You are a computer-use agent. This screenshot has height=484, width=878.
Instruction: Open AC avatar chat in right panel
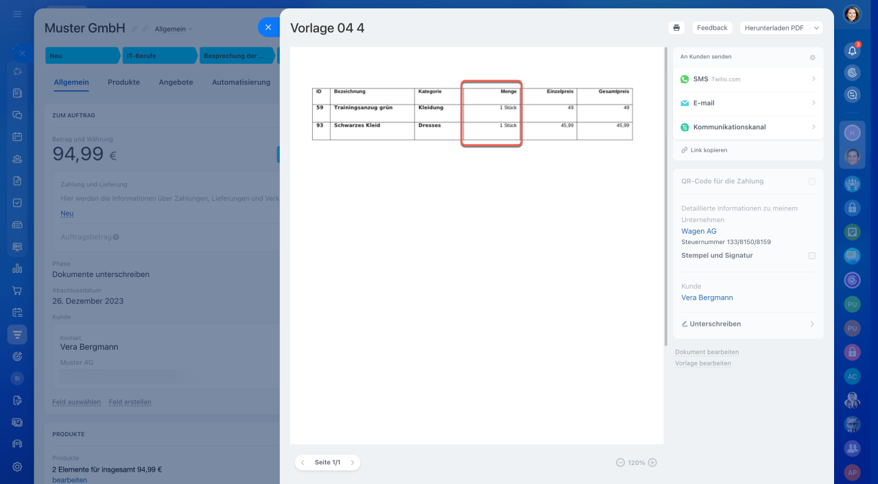tap(853, 376)
